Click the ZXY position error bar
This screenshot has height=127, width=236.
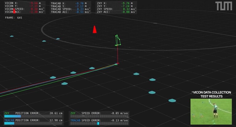[33, 116]
